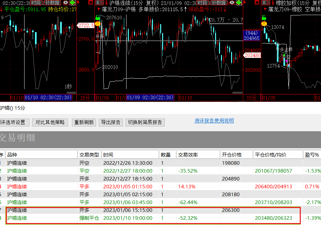Viewport: 321px width, 227px height.
Task: Open the K dropdown arrow in 沪锡连续 chart
Action: pos(102,3)
